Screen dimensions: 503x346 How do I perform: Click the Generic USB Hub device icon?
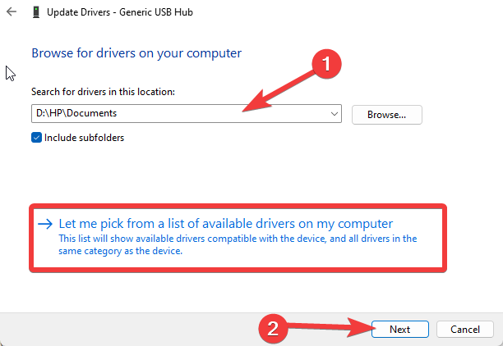pyautogui.click(x=36, y=12)
